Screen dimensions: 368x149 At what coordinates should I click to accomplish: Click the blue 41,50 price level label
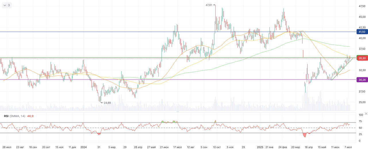coord(362,32)
